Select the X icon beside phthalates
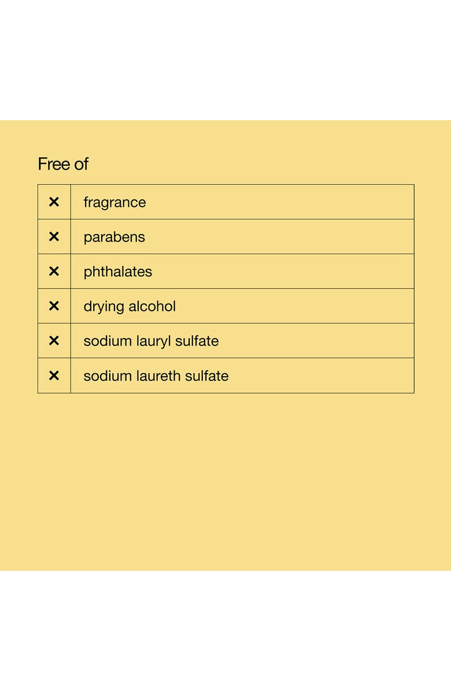This screenshot has height=691, width=451. 54,272
